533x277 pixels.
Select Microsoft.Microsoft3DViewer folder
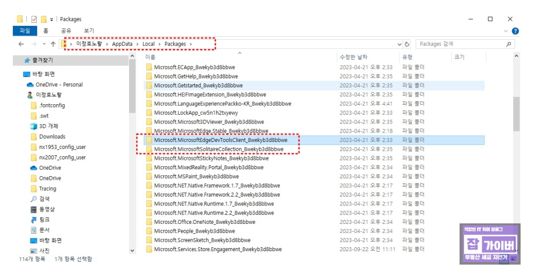click(x=209, y=122)
